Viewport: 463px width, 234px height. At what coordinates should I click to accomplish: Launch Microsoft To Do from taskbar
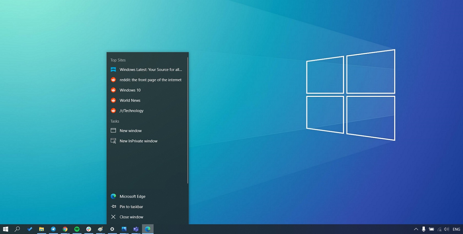click(x=30, y=229)
